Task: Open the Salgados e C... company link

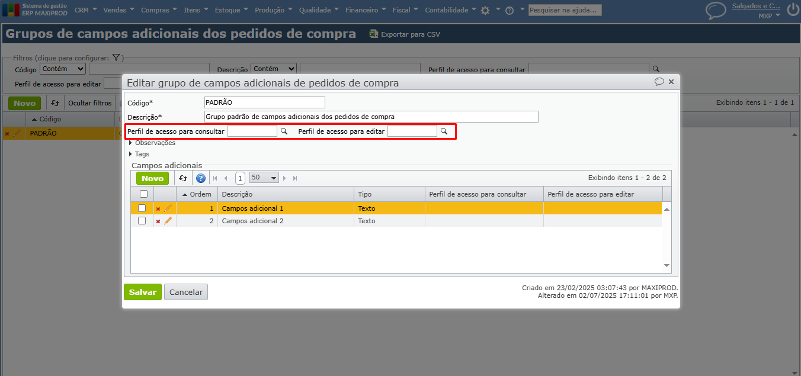Action: pos(756,6)
